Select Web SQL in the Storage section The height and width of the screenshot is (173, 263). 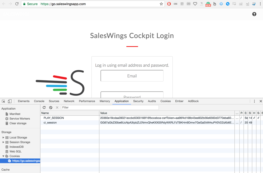(x=15, y=152)
